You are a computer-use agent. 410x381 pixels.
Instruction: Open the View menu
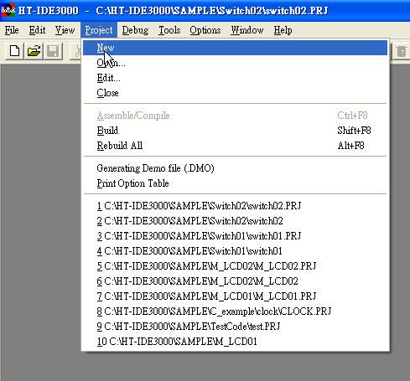[65, 30]
